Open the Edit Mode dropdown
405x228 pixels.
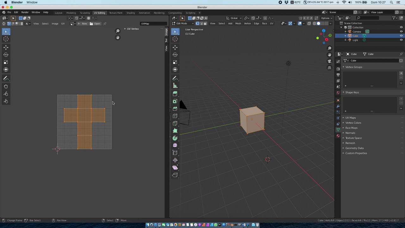(183, 23)
